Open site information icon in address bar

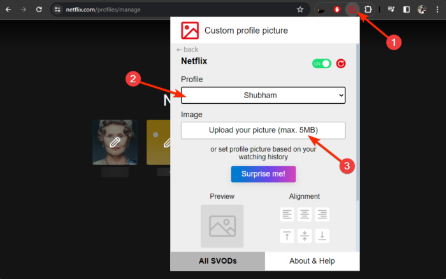[x=57, y=10]
